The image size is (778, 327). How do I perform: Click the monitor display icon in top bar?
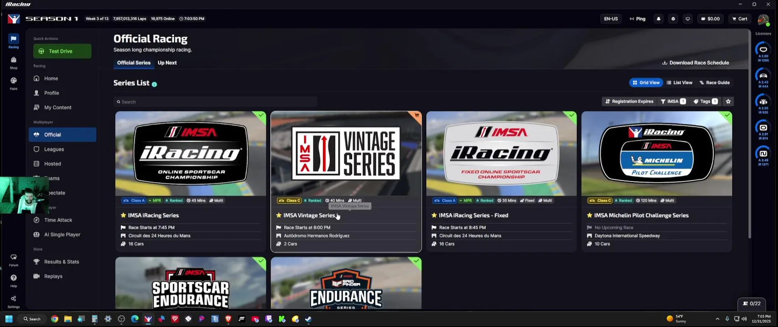point(687,19)
